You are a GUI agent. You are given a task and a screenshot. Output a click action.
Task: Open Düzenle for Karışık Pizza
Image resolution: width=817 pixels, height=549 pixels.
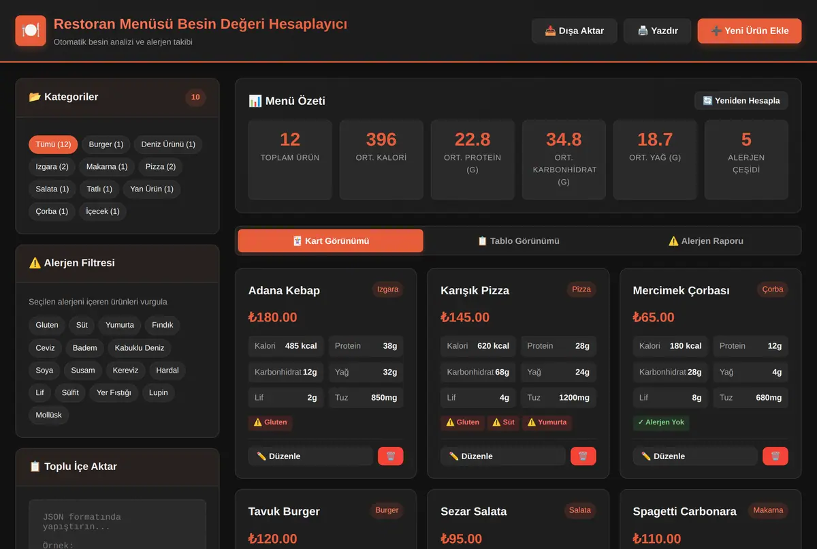point(502,456)
